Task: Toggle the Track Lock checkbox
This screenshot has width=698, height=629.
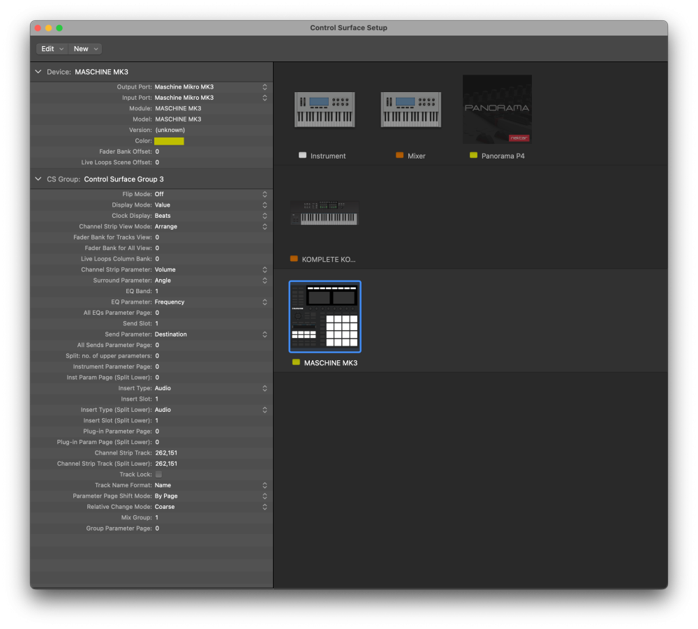Action: pyautogui.click(x=158, y=475)
